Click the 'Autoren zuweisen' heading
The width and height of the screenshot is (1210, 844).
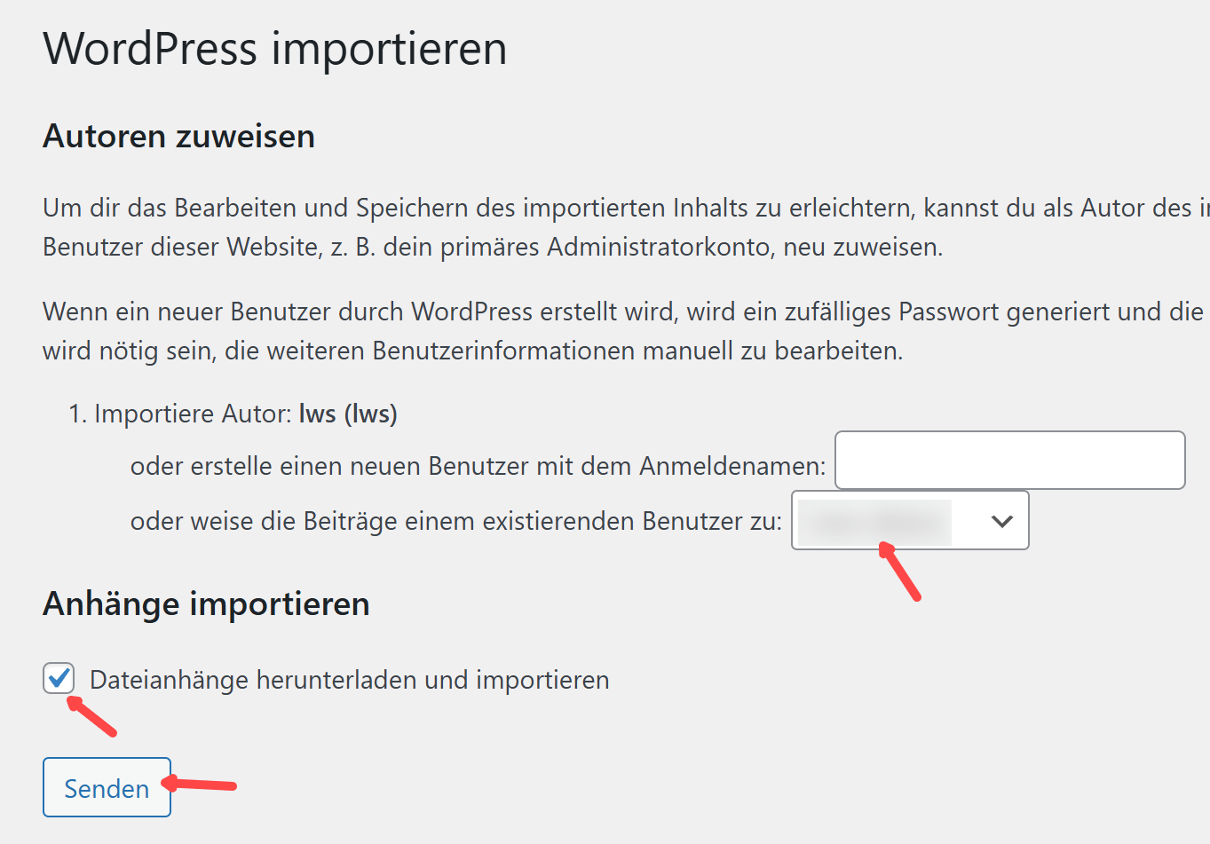pyautogui.click(x=178, y=137)
